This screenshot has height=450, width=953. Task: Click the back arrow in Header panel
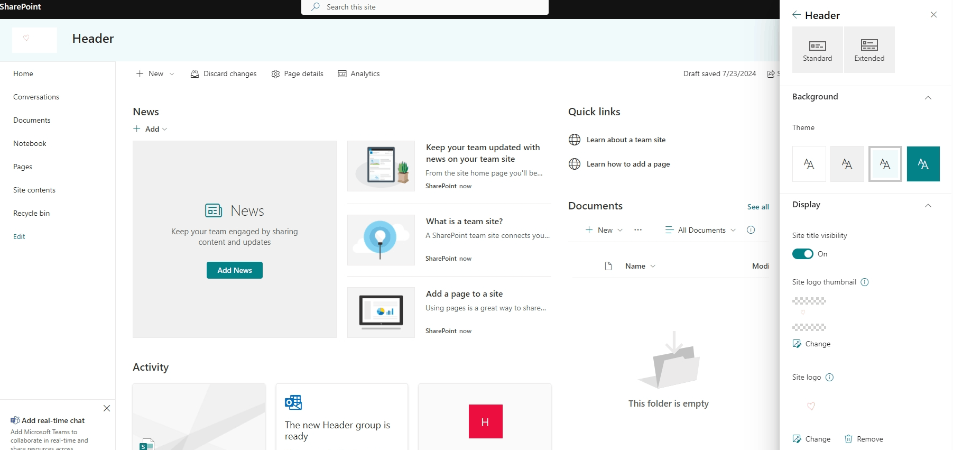coord(796,15)
